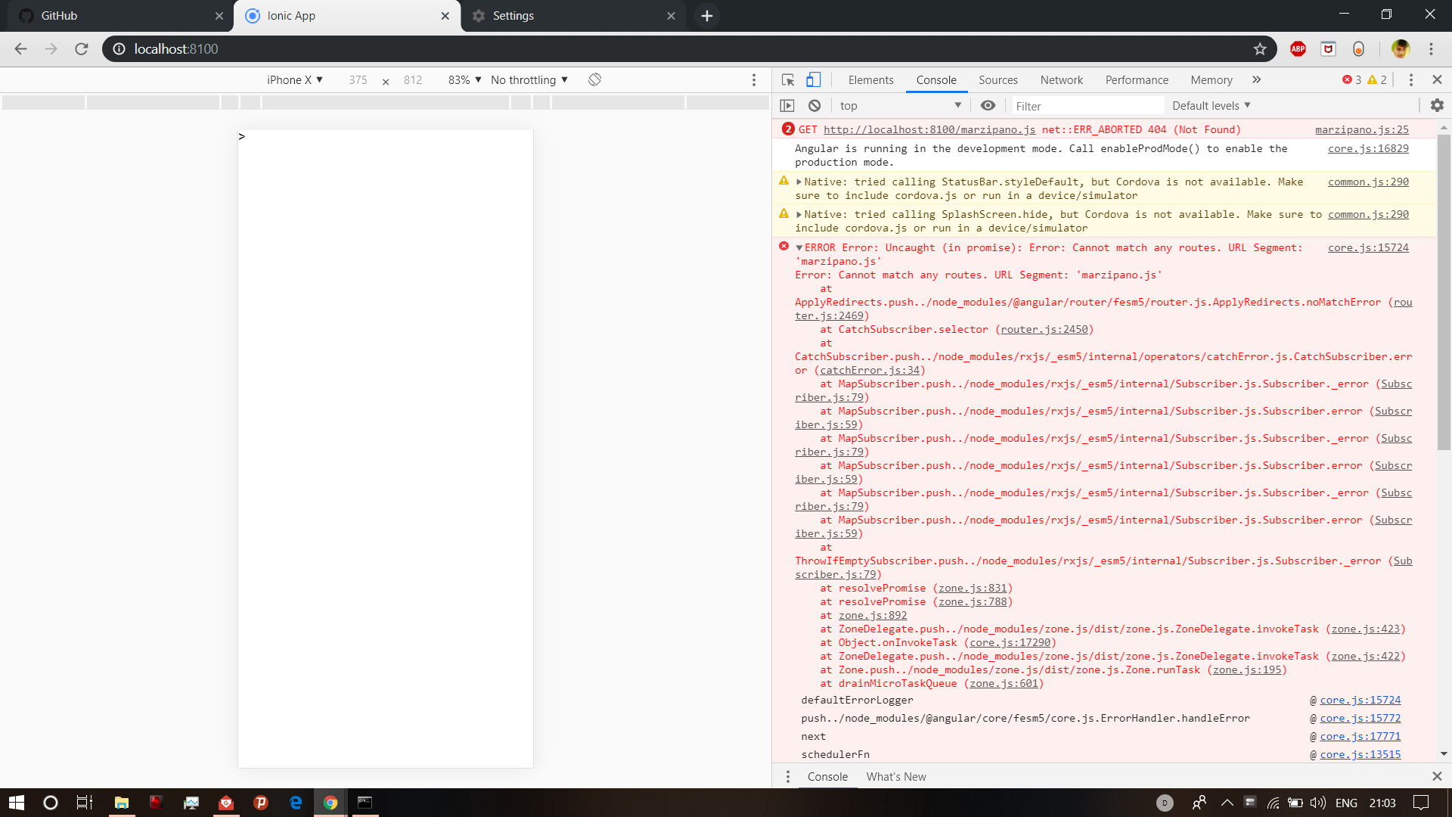Switch to the Network tab
1452x817 pixels.
point(1061,79)
